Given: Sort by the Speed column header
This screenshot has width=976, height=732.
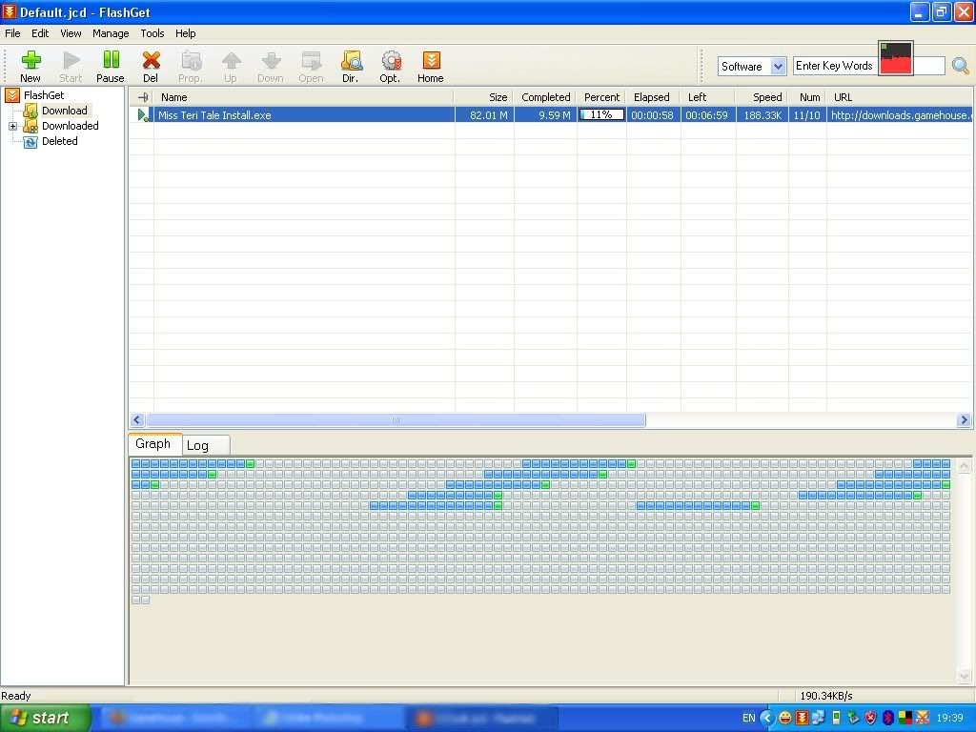Looking at the screenshot, I should [762, 97].
